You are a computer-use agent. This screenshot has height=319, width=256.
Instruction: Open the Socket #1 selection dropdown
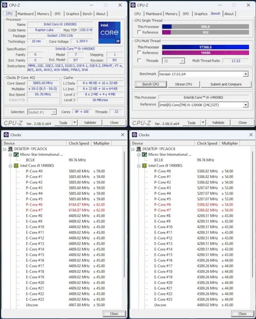tap(54, 112)
